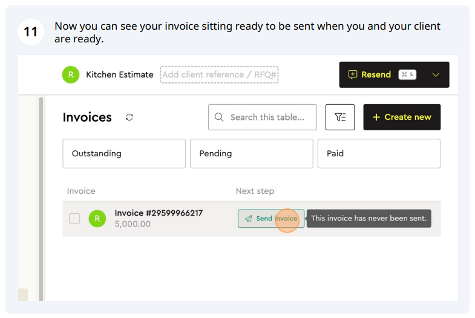Click the paper plane icon on Send invoice
Viewport: 475px width, 318px height.
tap(249, 219)
